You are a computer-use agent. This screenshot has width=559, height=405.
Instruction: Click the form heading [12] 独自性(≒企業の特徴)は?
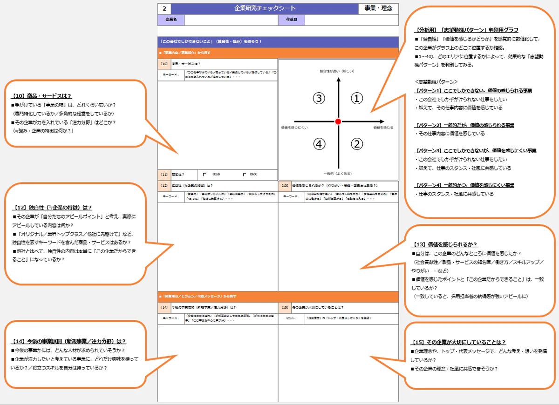218,186
